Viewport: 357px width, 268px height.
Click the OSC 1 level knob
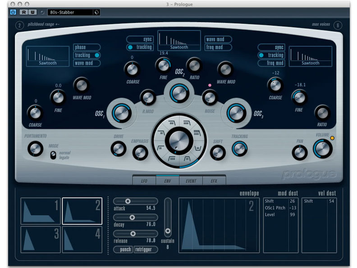(122, 113)
